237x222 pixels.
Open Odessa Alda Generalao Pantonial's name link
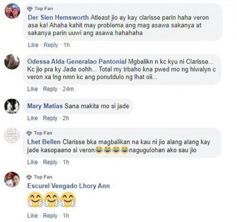click(77, 62)
